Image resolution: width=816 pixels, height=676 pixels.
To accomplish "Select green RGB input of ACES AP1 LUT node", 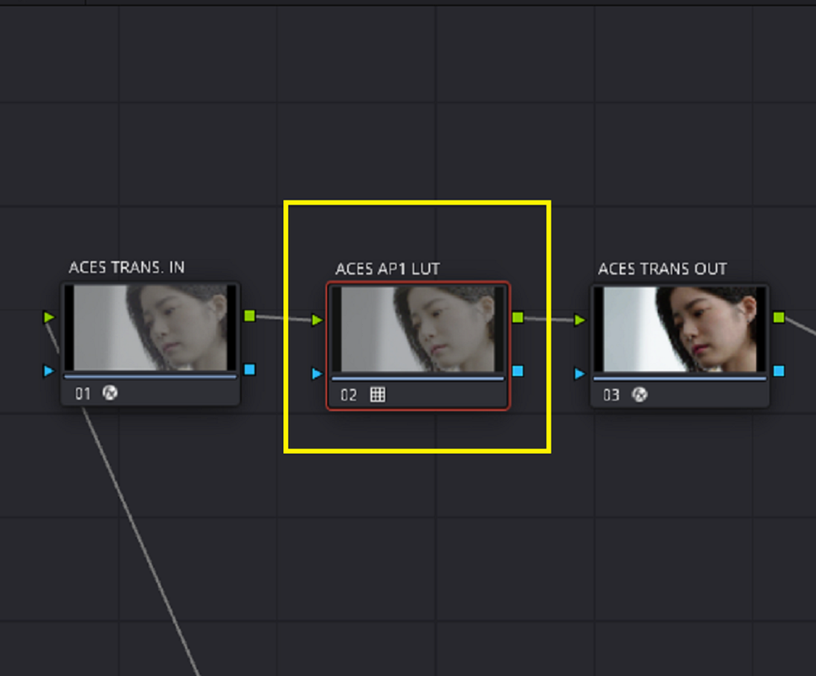I will pyautogui.click(x=317, y=320).
